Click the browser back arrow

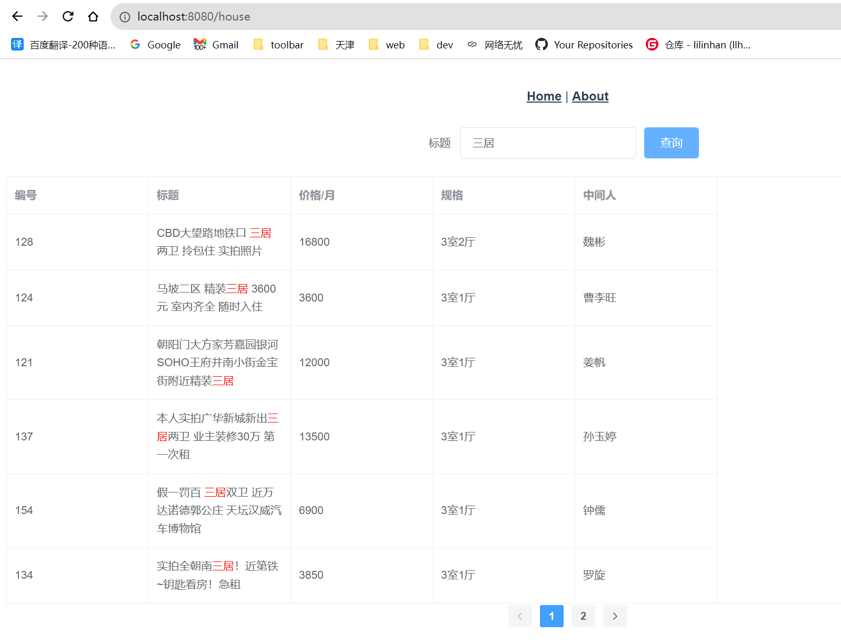(x=17, y=16)
